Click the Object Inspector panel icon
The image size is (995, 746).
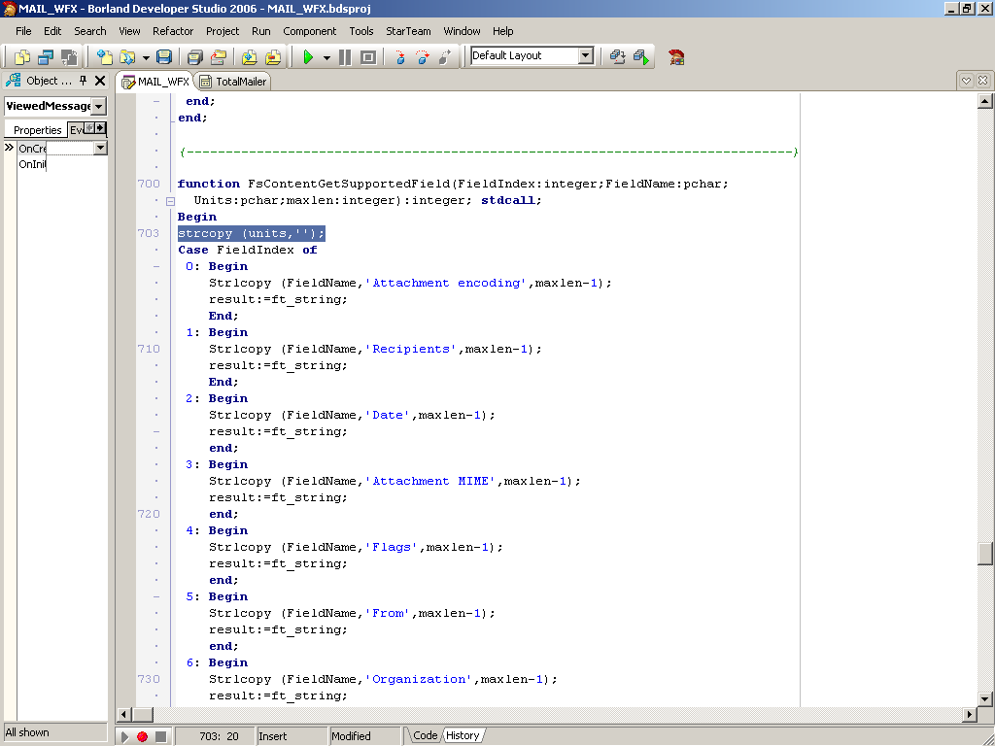[x=14, y=81]
